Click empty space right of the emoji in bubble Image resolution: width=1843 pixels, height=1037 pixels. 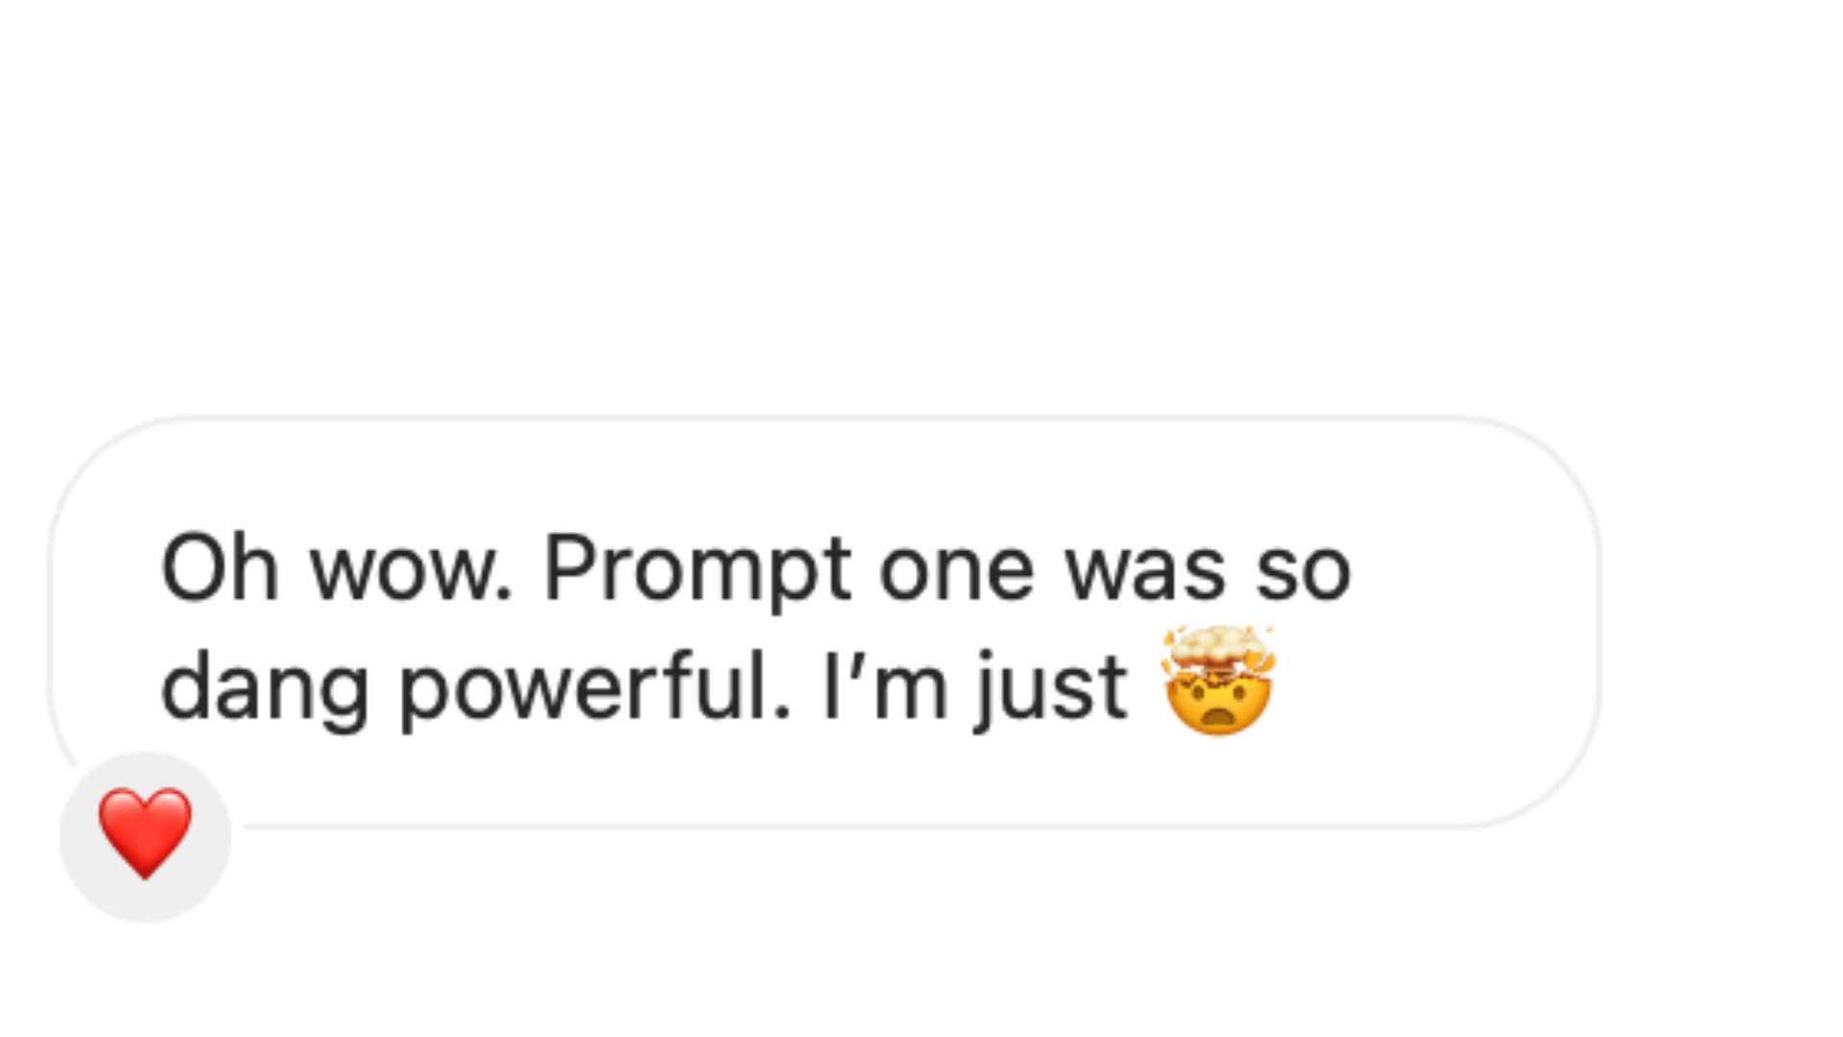[x=1421, y=686]
